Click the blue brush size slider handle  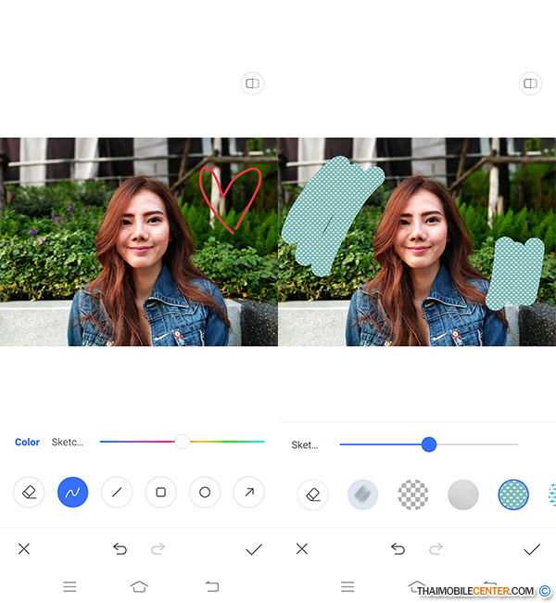429,444
